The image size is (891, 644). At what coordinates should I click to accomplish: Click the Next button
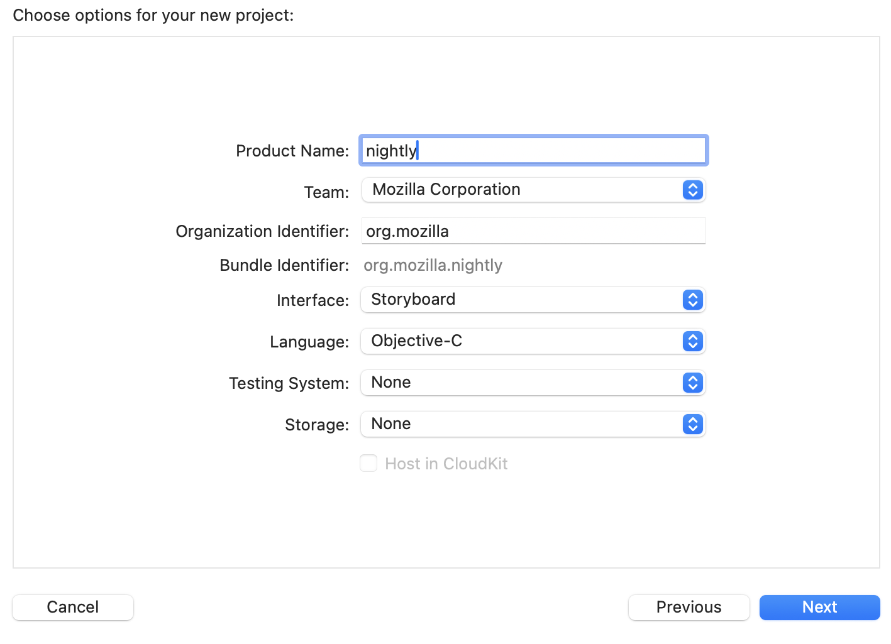pyautogui.click(x=819, y=607)
